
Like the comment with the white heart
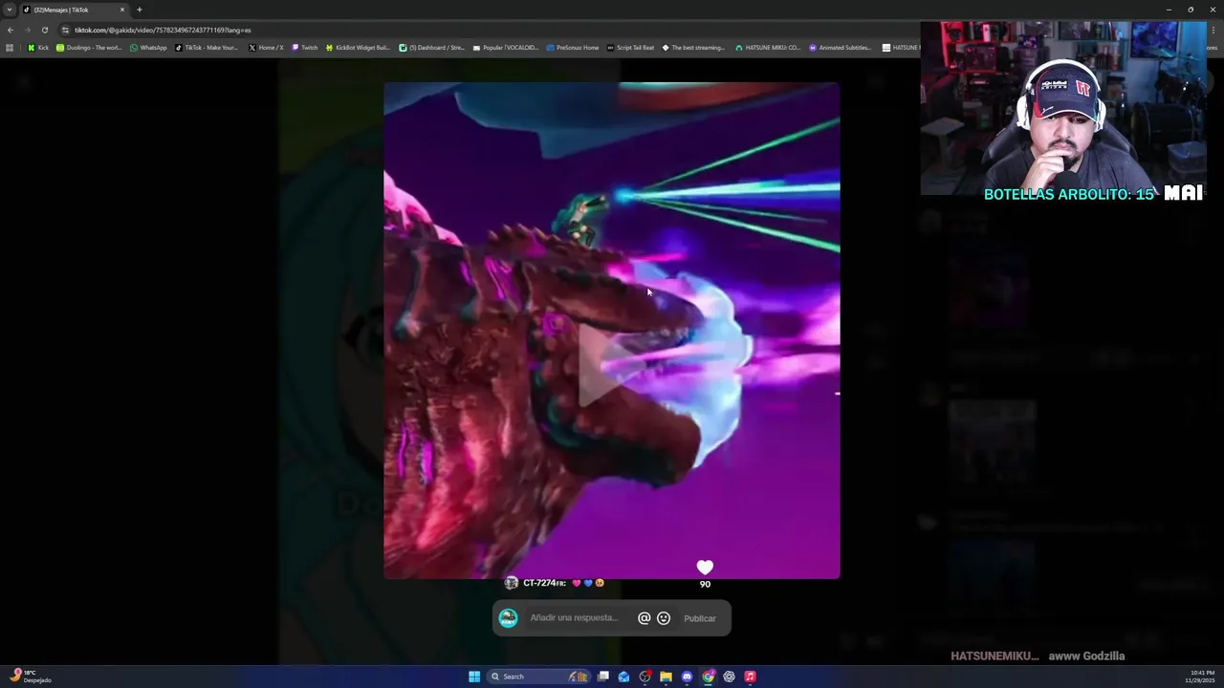tap(705, 568)
